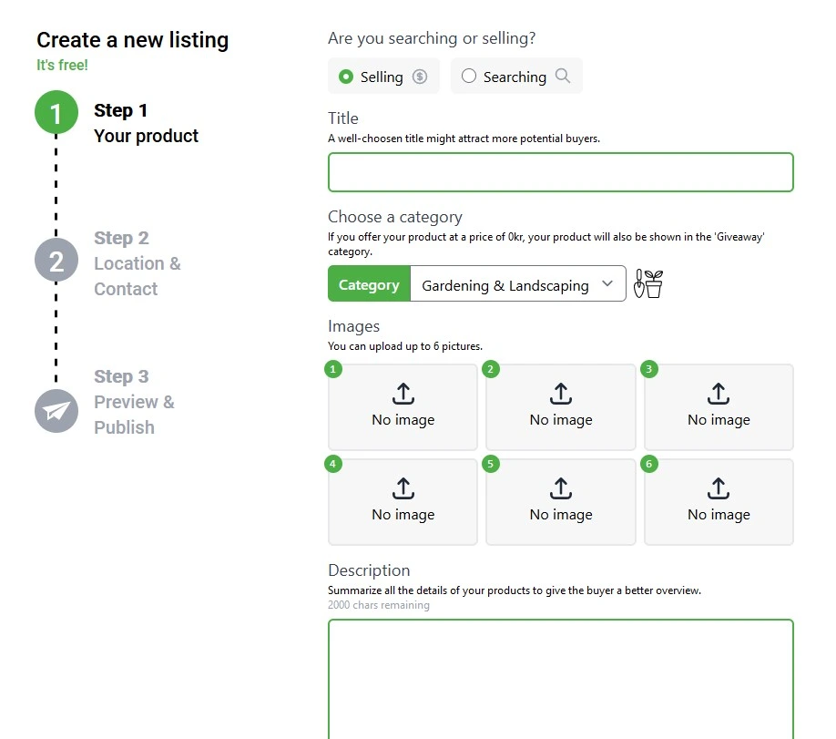
Task: Click the dollar icon beside Selling
Action: click(418, 77)
